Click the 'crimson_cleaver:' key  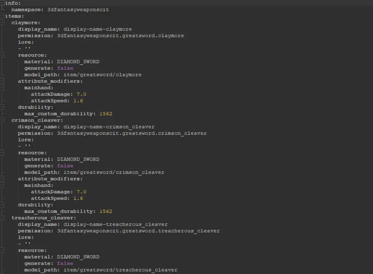[37, 120]
